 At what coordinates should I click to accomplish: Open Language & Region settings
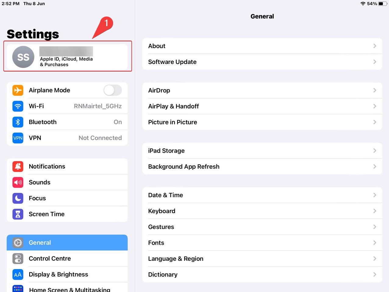click(262, 259)
